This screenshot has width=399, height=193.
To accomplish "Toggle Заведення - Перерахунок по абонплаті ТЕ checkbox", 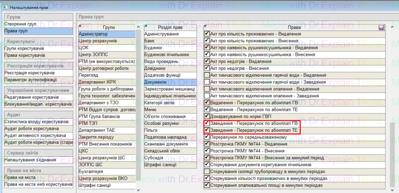I will pyautogui.click(x=207, y=130).
